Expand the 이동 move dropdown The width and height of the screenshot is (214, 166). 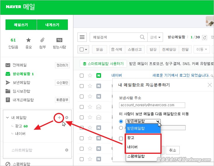pos(203,50)
